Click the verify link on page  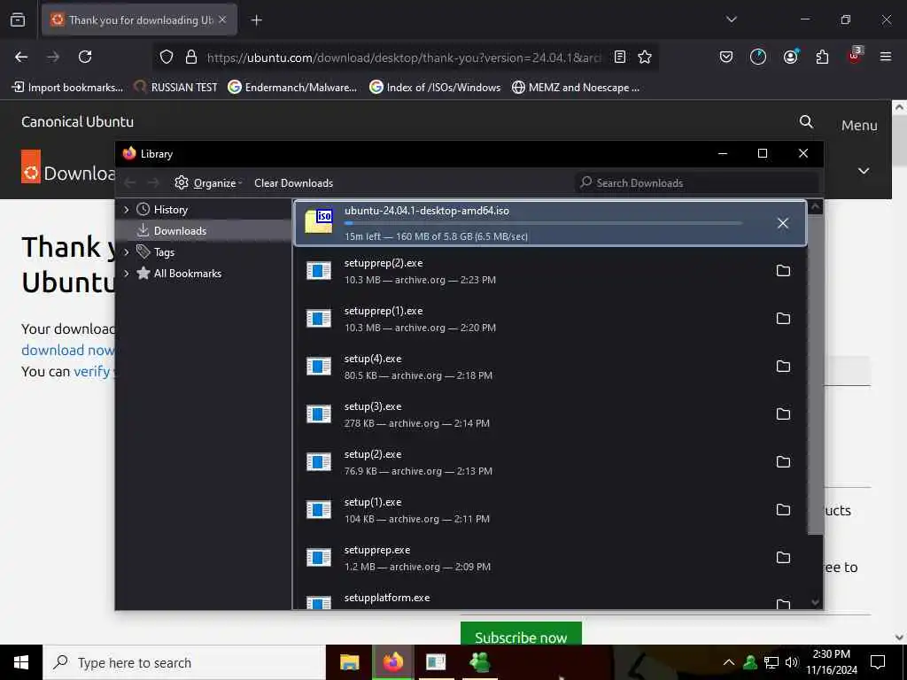click(x=91, y=371)
